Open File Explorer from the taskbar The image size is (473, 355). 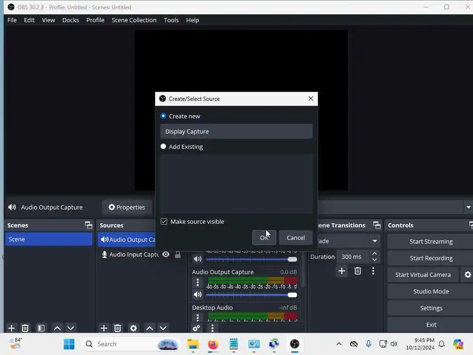[193, 344]
